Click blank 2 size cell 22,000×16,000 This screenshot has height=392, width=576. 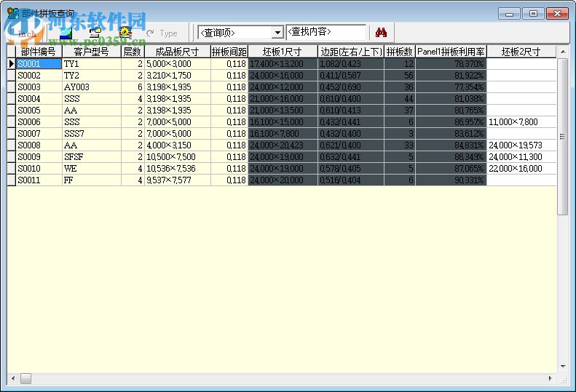(x=521, y=169)
